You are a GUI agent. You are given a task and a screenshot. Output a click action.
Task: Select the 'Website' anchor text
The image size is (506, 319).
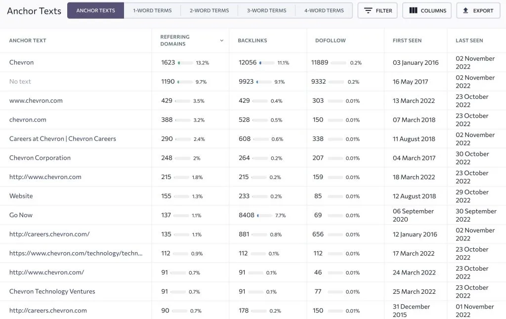coord(21,196)
